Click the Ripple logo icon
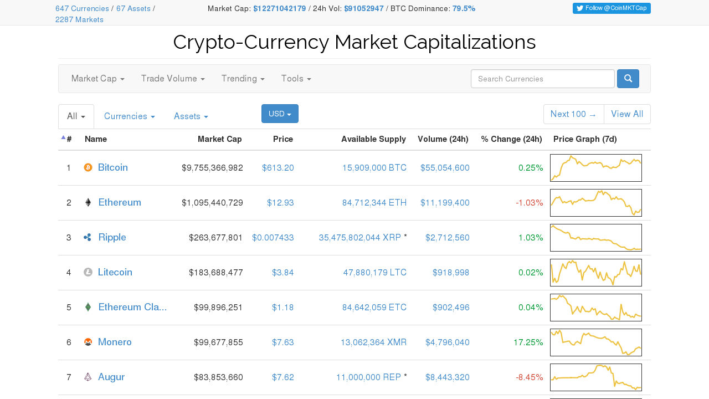Screen dimensions: 709x399 point(88,237)
